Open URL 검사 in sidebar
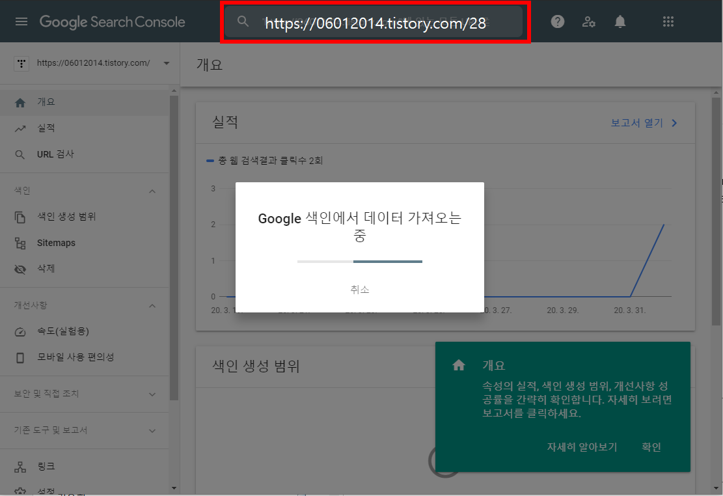This screenshot has height=496, width=723. (x=85, y=154)
